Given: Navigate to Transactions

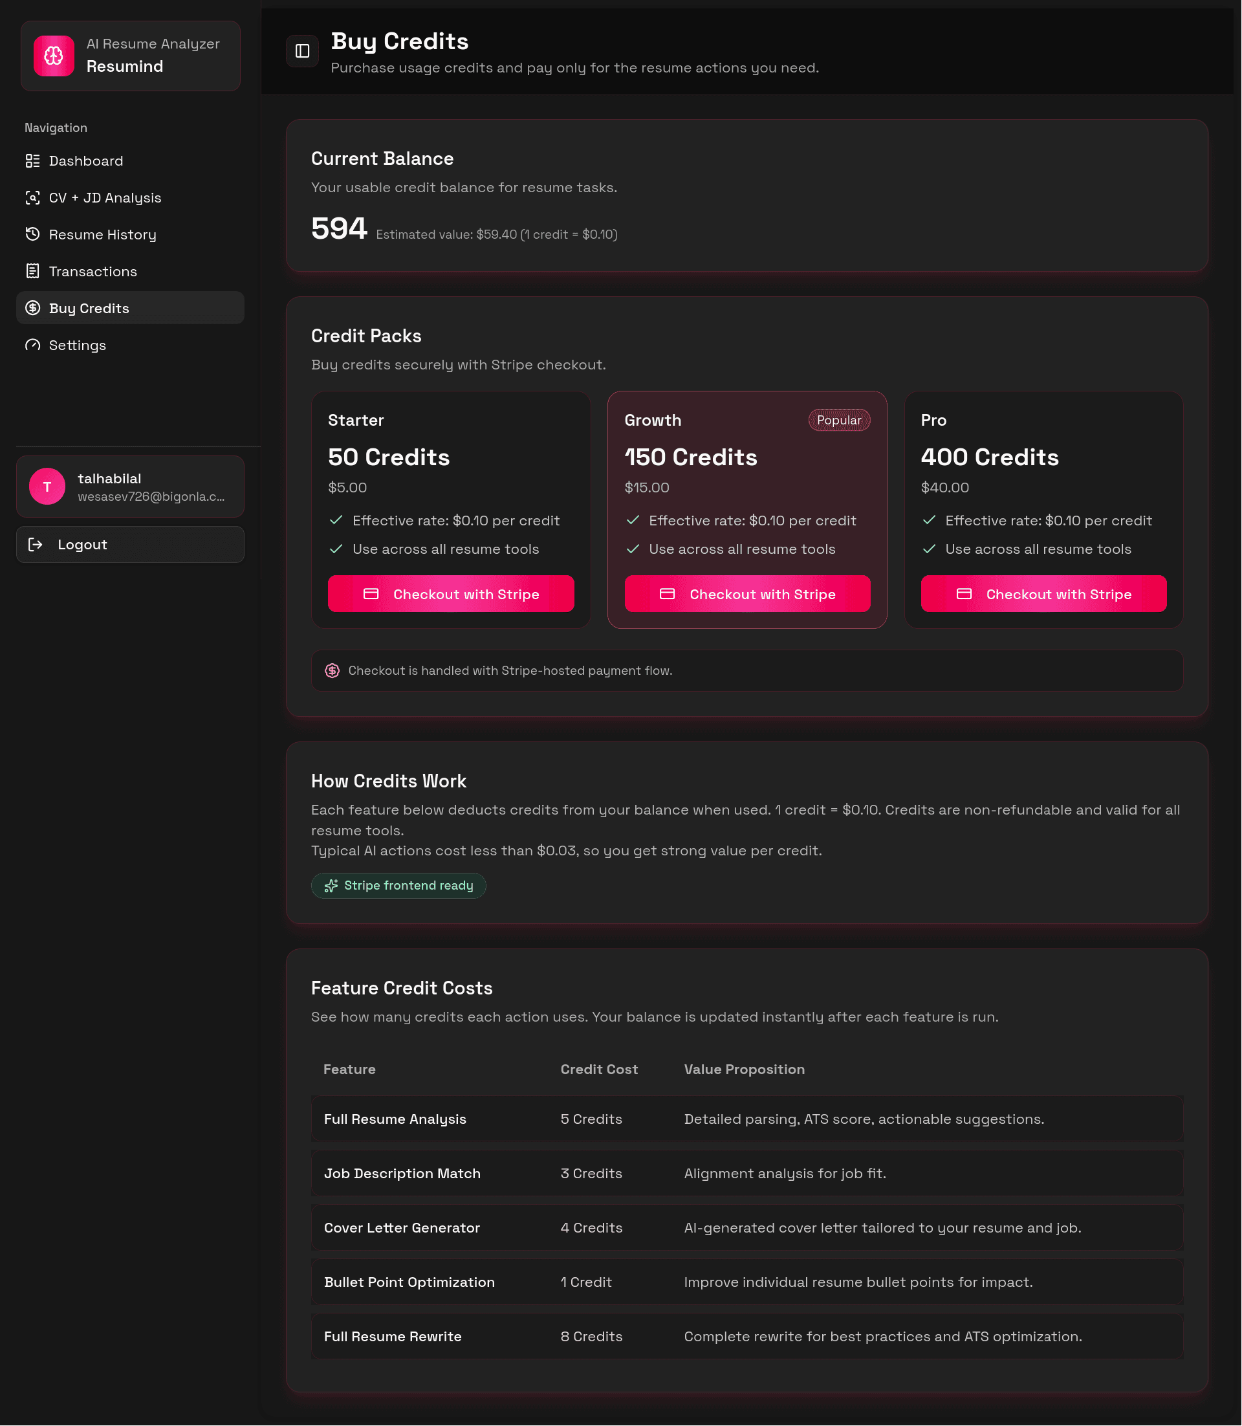Looking at the screenshot, I should (x=130, y=271).
